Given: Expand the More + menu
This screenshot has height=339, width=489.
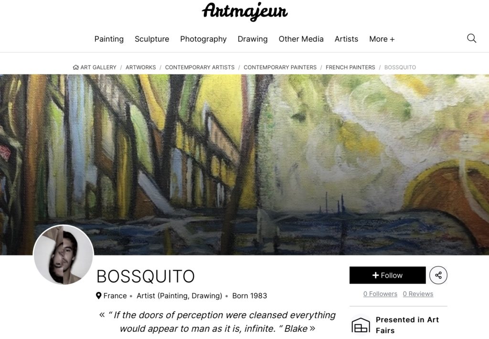Looking at the screenshot, I should point(382,39).
